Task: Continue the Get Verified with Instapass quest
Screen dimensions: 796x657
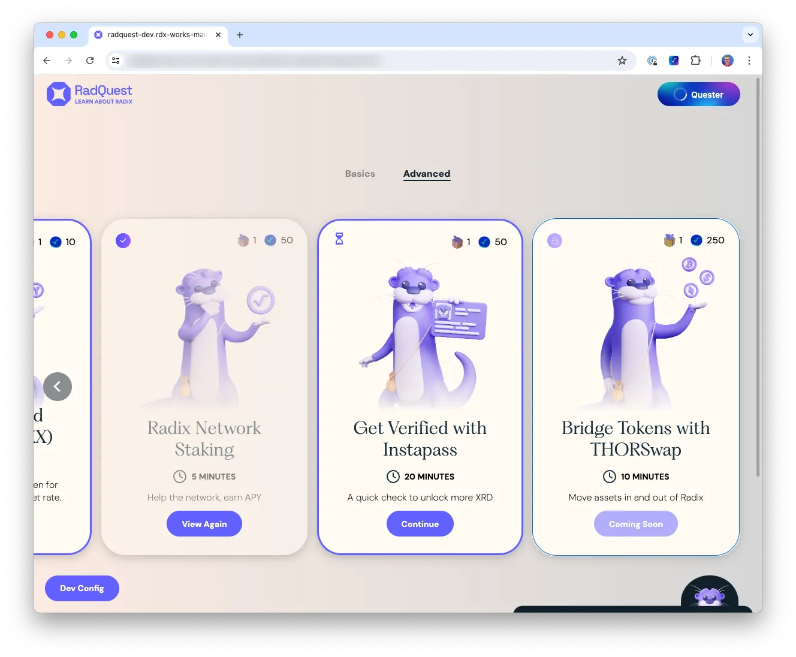Action: 420,524
